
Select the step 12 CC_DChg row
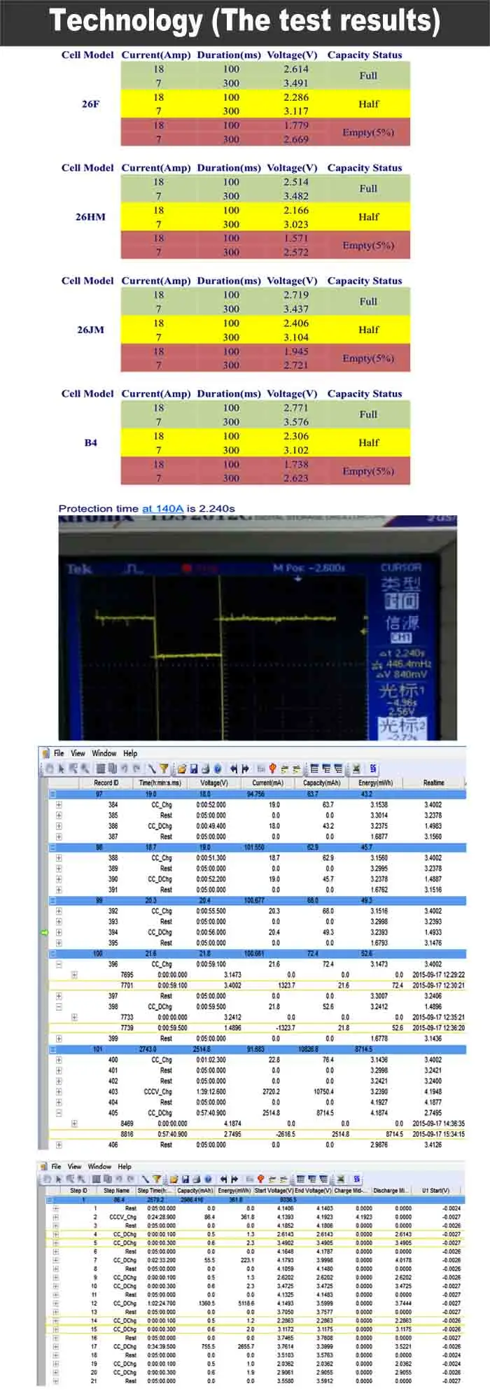(x=255, y=1303)
